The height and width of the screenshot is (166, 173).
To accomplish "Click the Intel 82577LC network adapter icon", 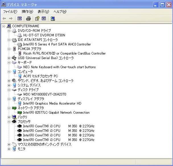I will point(20,113).
